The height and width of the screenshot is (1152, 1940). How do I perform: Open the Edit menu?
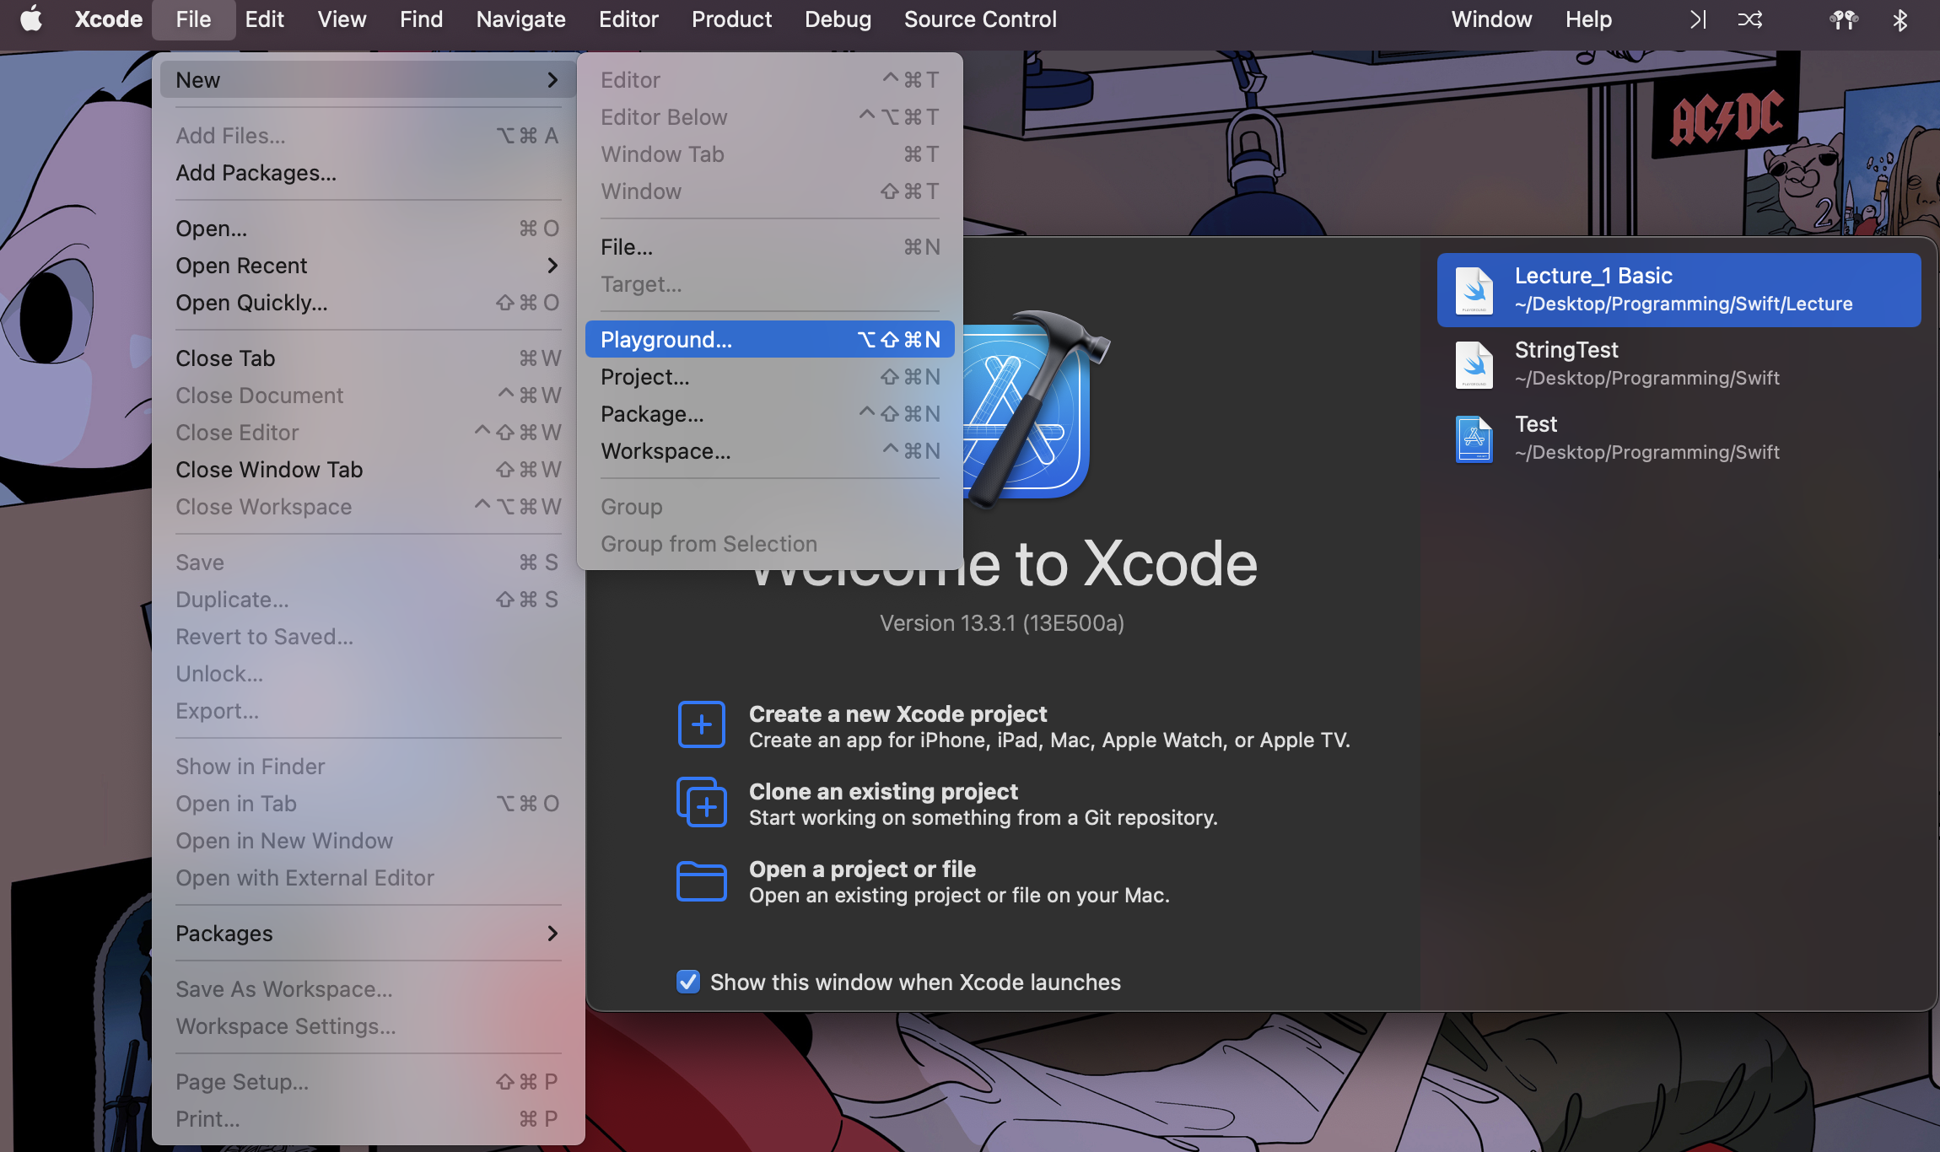tap(264, 19)
